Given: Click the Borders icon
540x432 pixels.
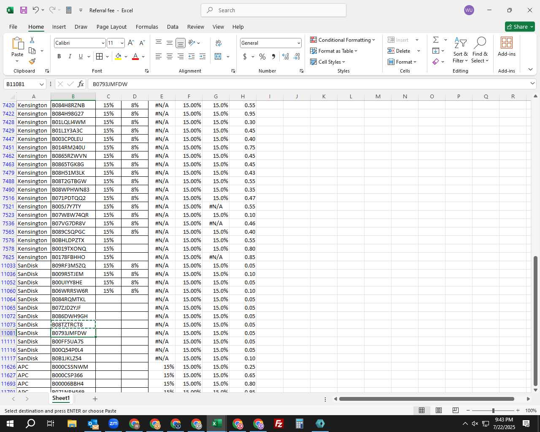Looking at the screenshot, I should click(100, 57).
